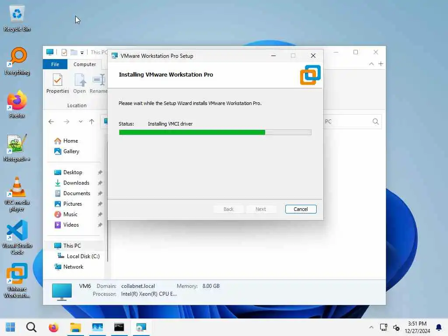
Task: Open Videos in the navigation pane
Action: (x=71, y=225)
